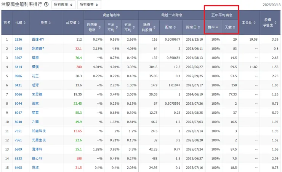Screen dimensions: 282x172
Task: Select the date 2026/03/18 text
Action: coord(272,5)
